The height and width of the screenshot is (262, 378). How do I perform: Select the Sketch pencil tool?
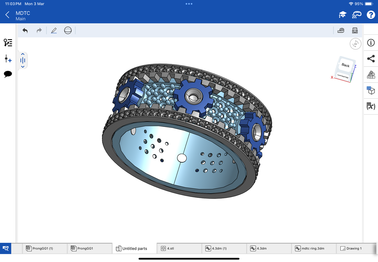tap(54, 31)
